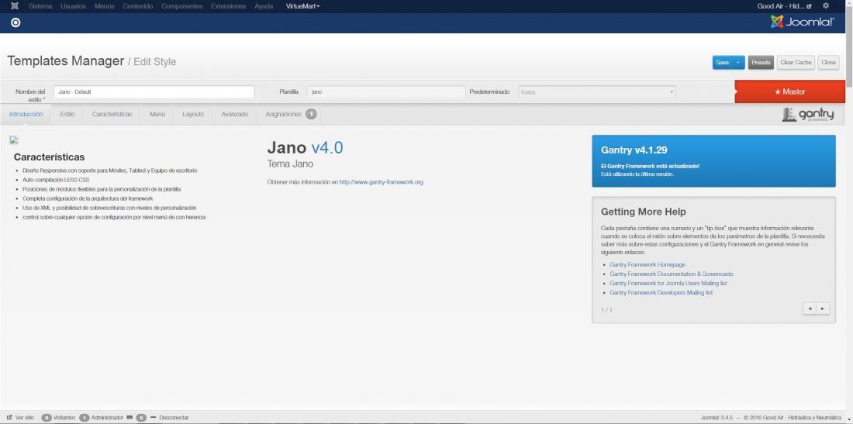Click the Nombre del estilo input field
853x424 pixels.
154,92
